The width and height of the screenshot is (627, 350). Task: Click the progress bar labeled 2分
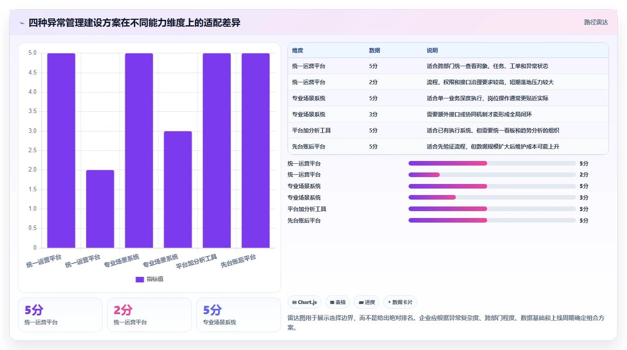[x=492, y=175]
